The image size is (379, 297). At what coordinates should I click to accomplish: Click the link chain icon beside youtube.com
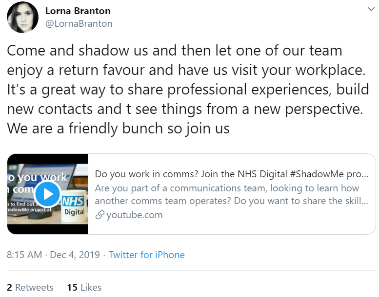tap(100, 215)
